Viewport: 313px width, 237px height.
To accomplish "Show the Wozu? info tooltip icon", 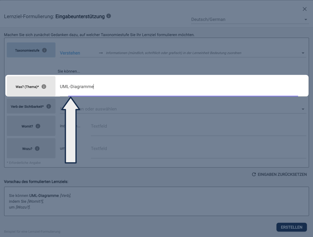I will click(x=37, y=149).
